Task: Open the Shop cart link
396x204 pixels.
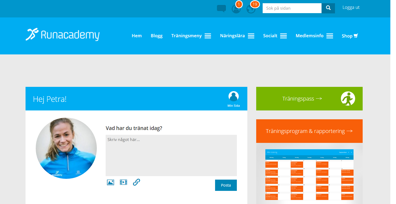Action: 350,36
